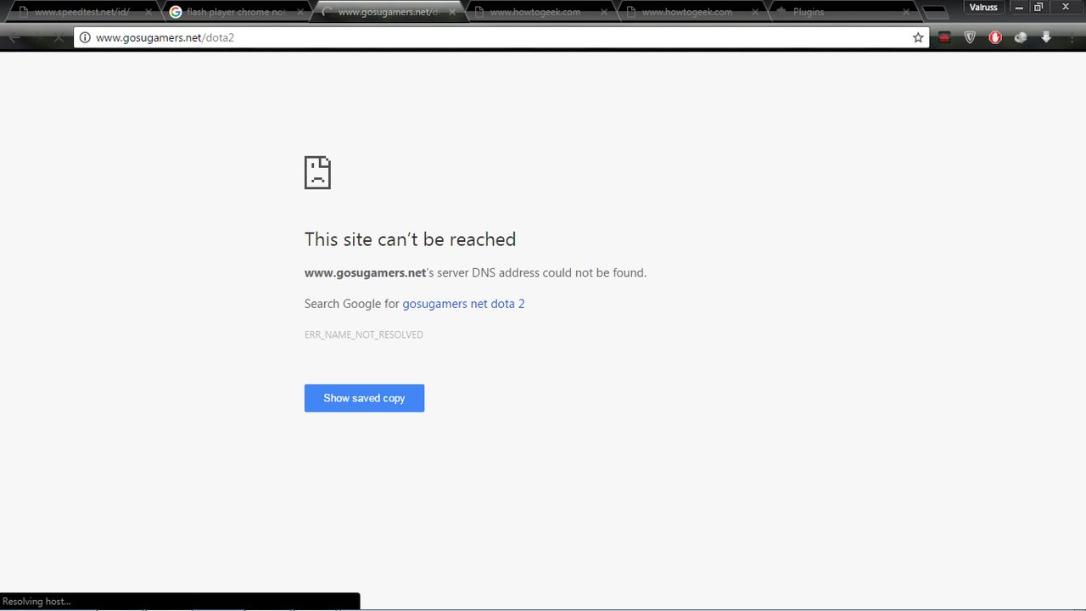
Task: Close the Chrome window
Action: point(1066,7)
